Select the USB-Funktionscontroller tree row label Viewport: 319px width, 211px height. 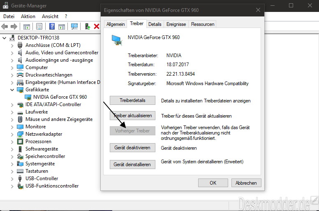point(52,186)
